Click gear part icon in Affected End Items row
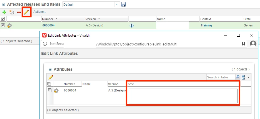Viewport: 260px width, 119px height. tap(10, 26)
